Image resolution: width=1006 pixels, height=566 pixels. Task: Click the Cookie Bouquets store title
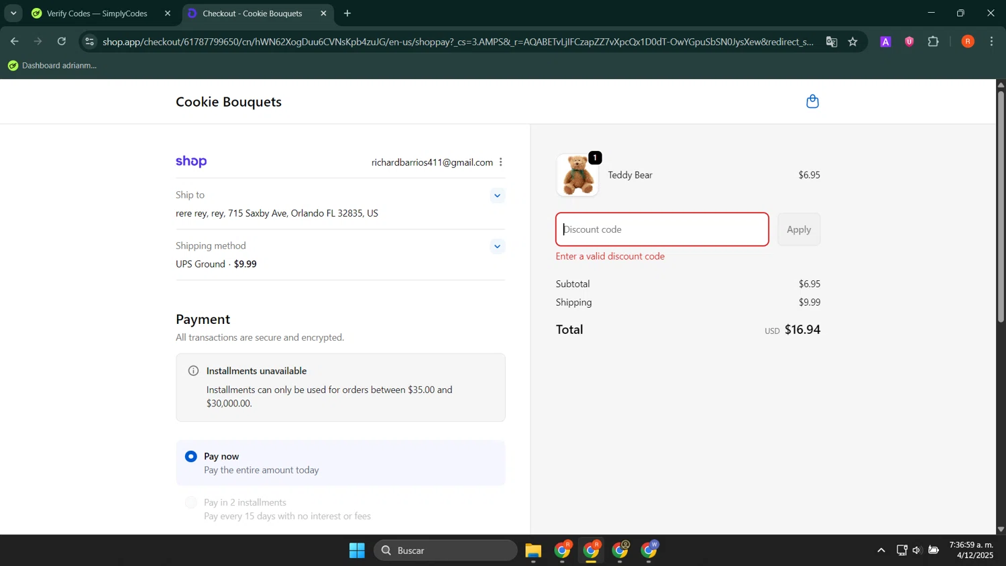pyautogui.click(x=229, y=102)
